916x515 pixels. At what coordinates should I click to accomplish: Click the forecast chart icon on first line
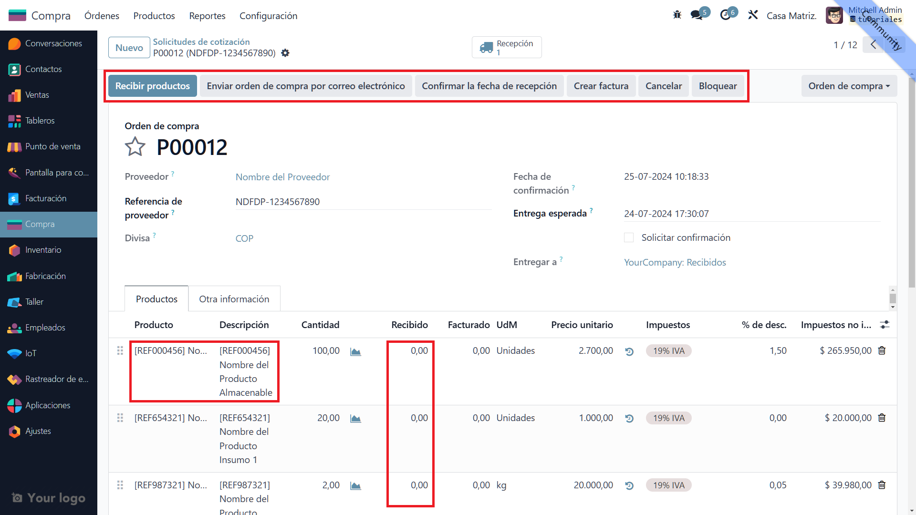coord(355,351)
